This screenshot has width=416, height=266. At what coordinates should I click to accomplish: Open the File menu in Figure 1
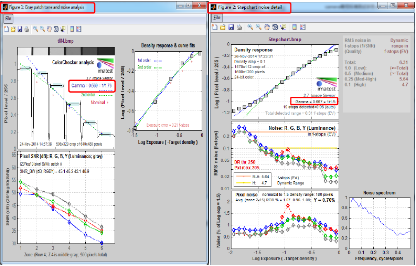click(9, 18)
